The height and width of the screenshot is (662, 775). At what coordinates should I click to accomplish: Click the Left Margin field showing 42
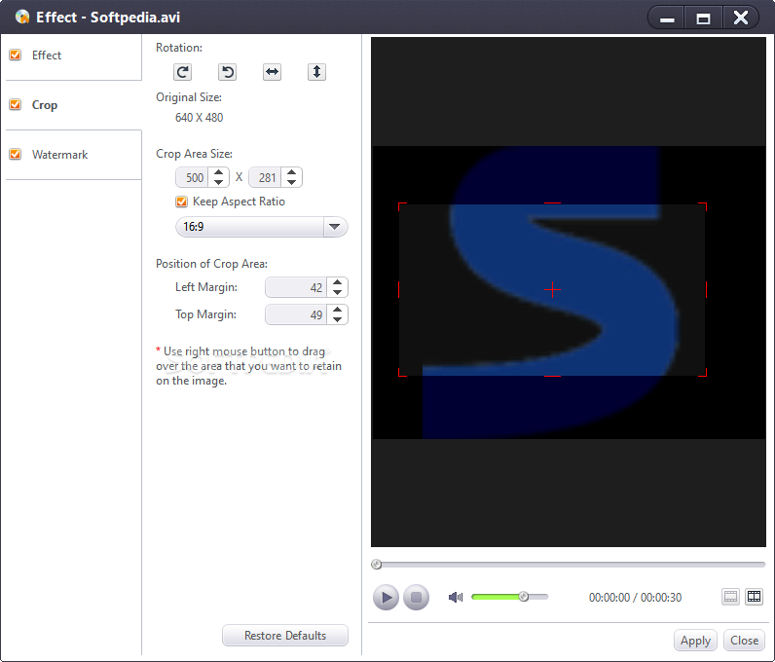coord(296,288)
